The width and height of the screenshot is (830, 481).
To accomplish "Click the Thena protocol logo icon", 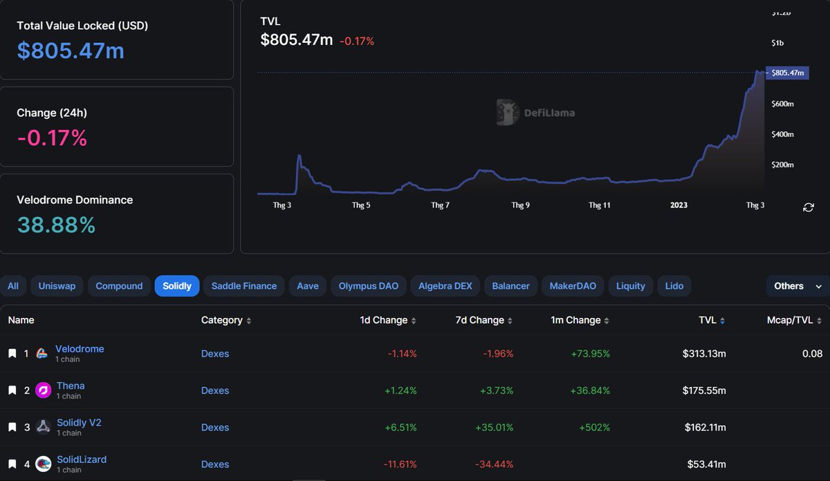I will pos(43,390).
